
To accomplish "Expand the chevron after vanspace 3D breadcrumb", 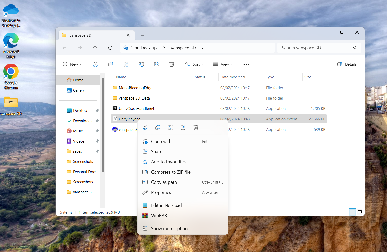I will [203, 48].
